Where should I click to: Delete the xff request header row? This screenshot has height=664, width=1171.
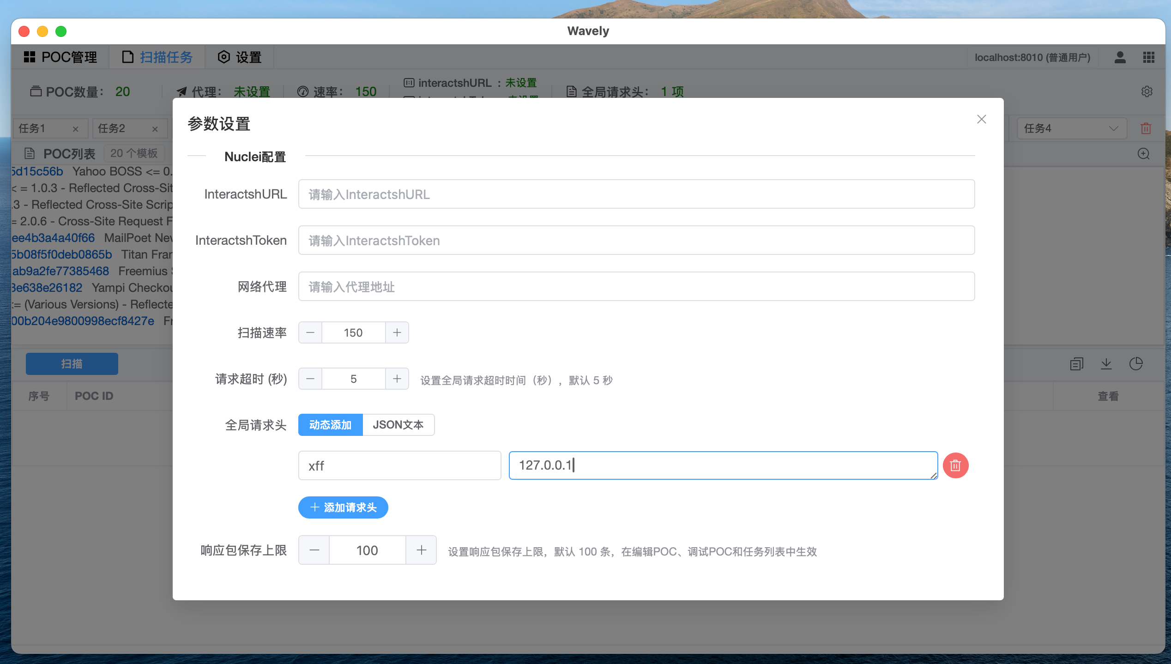pyautogui.click(x=955, y=465)
